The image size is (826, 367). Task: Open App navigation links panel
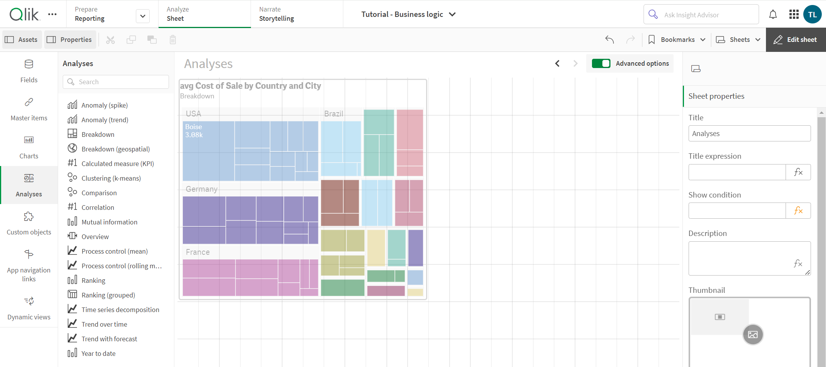(29, 265)
